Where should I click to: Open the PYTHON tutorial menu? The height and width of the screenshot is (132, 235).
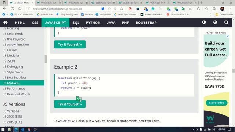pyautogui.click(x=93, y=23)
